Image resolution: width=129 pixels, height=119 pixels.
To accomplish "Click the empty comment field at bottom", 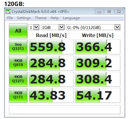I will coord(65,110).
